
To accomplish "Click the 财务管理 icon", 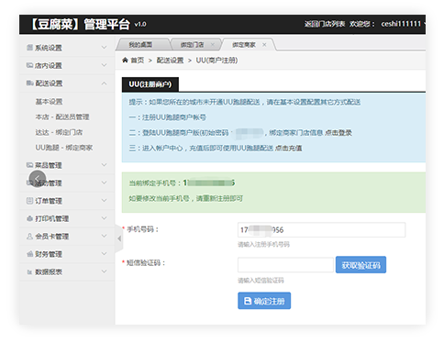I will click(29, 254).
